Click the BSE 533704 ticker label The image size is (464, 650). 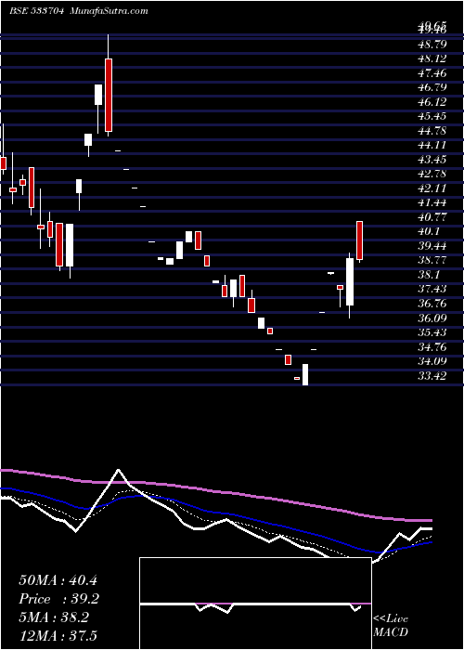tap(36, 11)
